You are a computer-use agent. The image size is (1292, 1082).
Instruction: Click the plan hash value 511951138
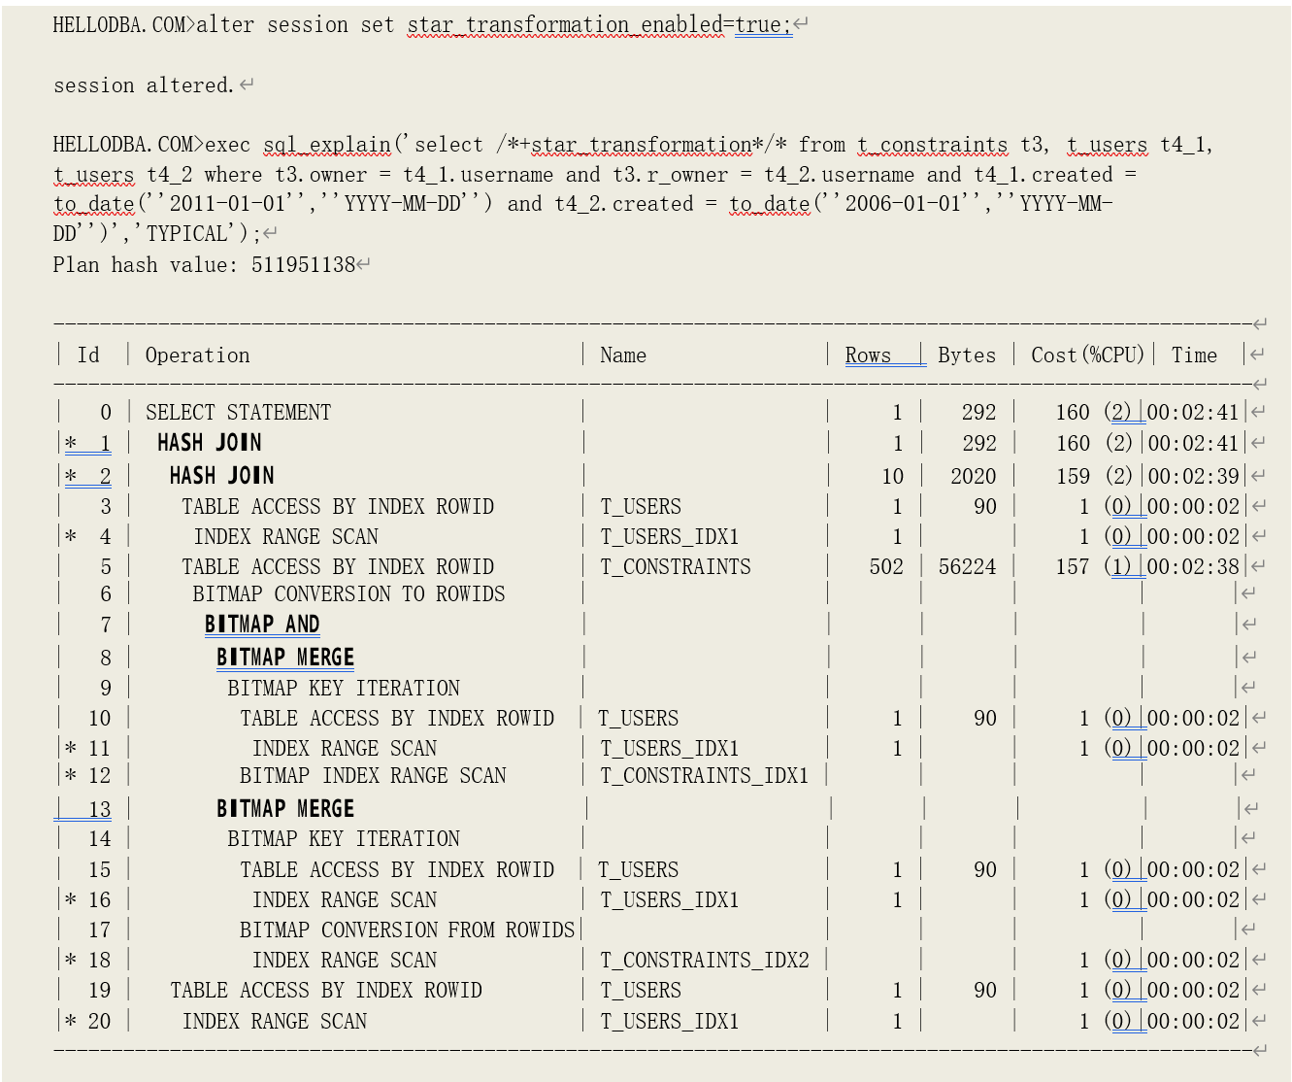303,265
